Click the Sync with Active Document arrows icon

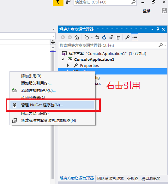97,38
